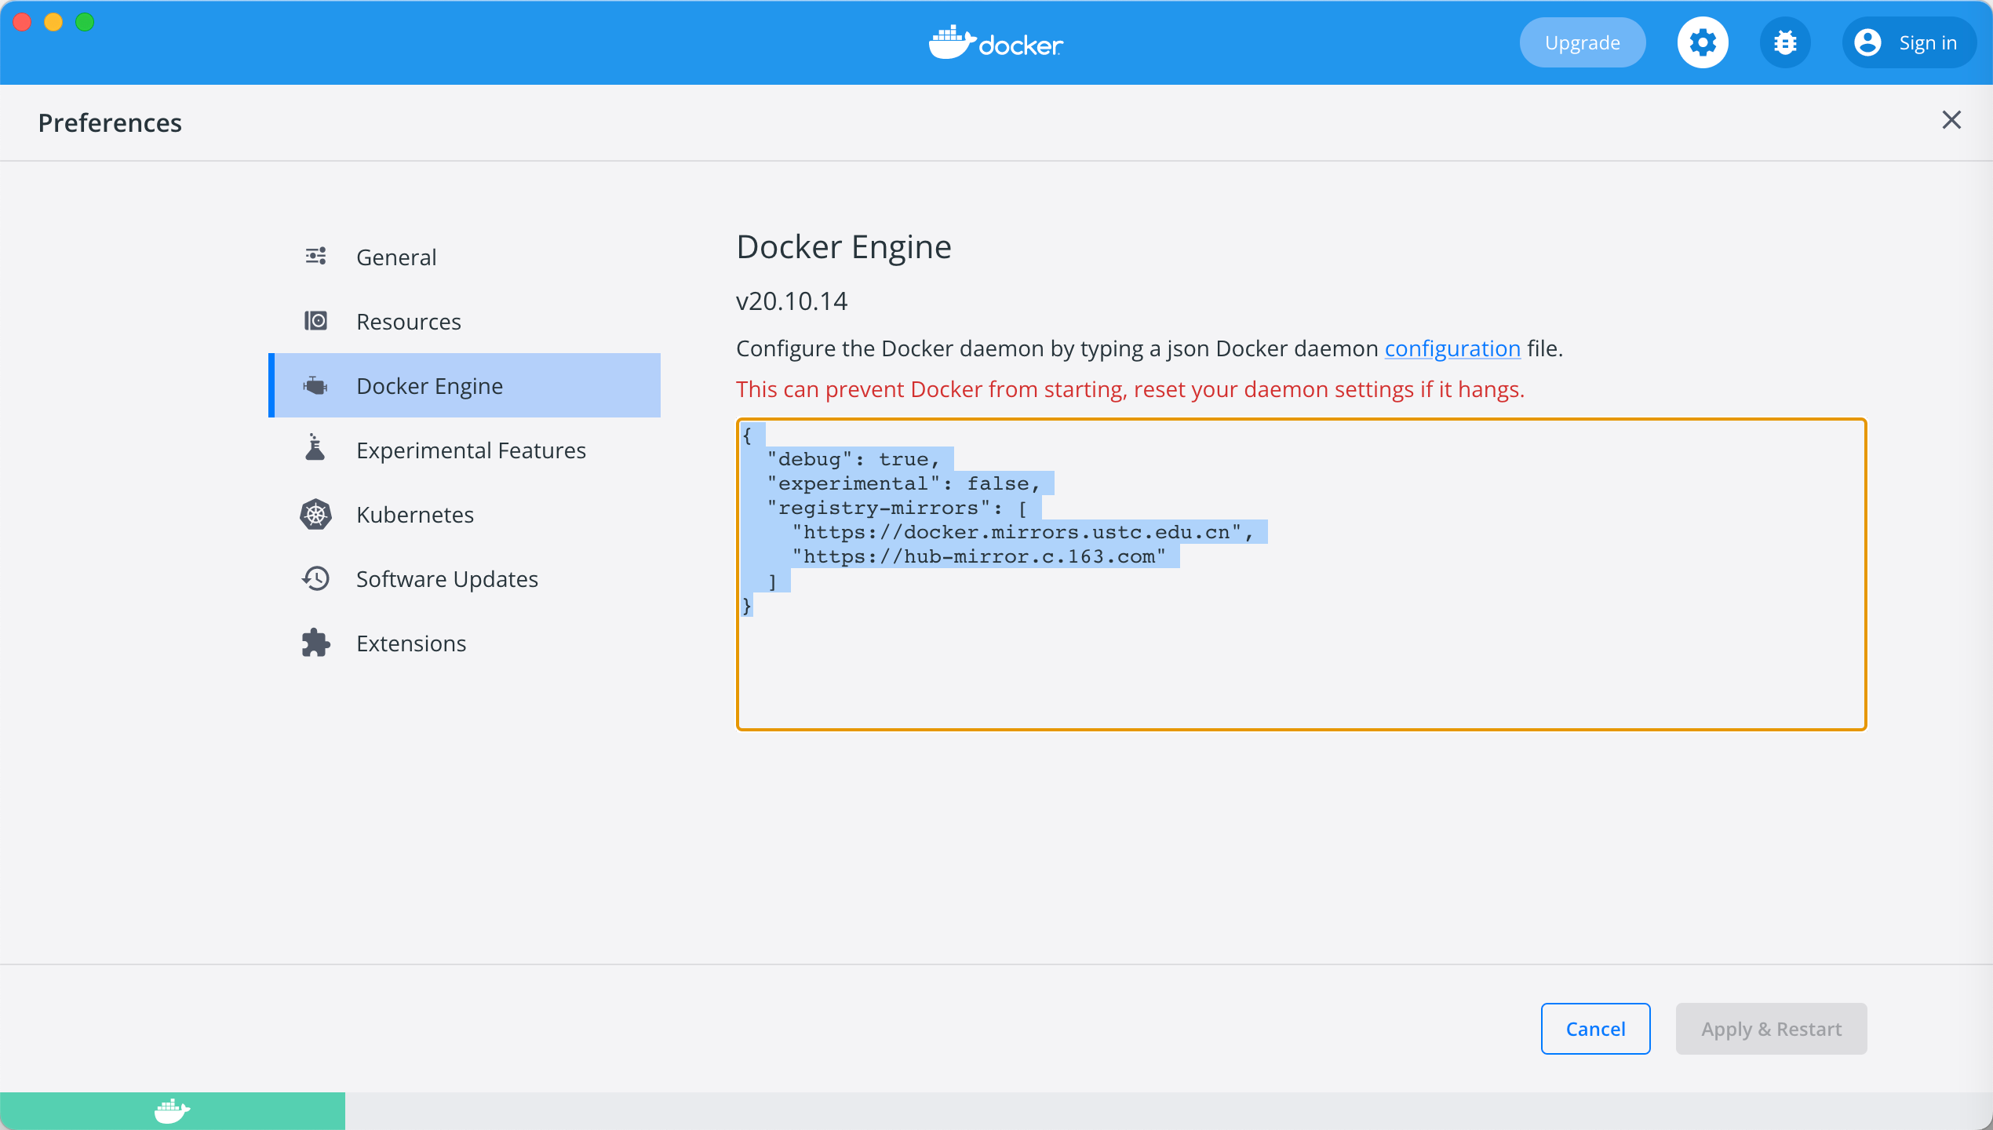
Task: Switch to the General tab
Action: (395, 257)
